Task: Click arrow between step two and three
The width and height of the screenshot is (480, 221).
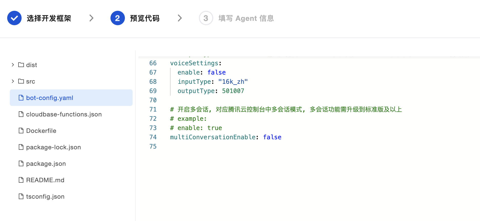Action: pos(180,18)
